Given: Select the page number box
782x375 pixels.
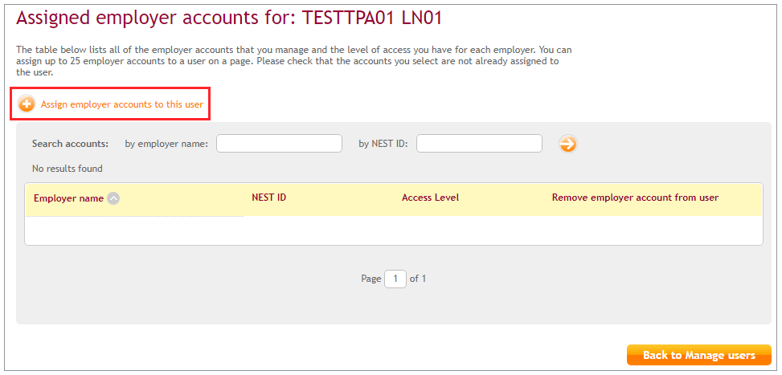Looking at the screenshot, I should point(395,279).
